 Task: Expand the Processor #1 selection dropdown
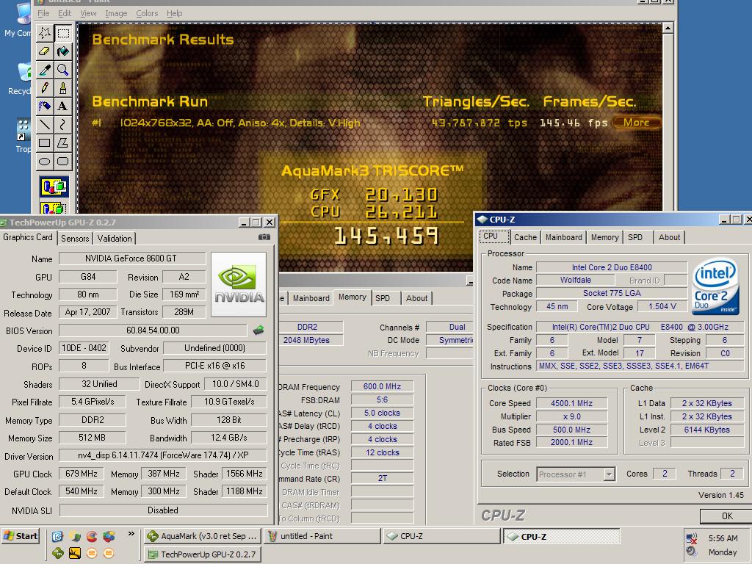[609, 474]
